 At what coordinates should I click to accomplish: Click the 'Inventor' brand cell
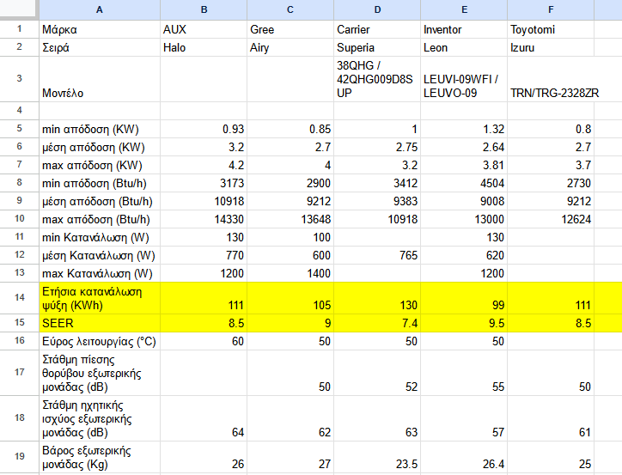tap(464, 29)
